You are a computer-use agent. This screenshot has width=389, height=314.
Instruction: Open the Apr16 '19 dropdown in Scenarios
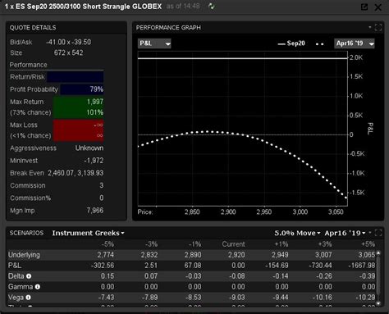pyautogui.click(x=345, y=233)
